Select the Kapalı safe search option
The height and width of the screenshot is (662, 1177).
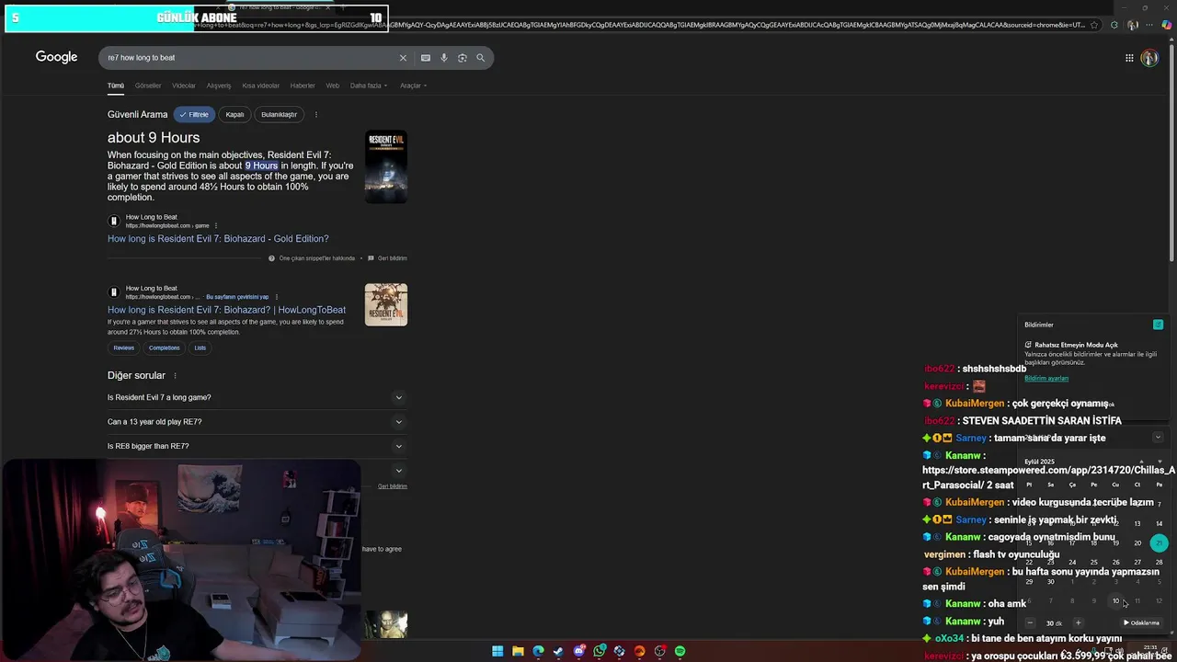click(x=234, y=115)
